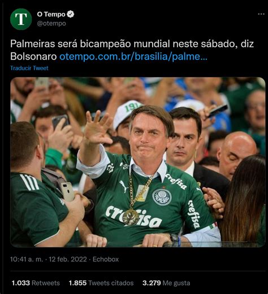Open the otempo.com.br/brasilia article link
The width and height of the screenshot is (268, 294).
(x=133, y=56)
